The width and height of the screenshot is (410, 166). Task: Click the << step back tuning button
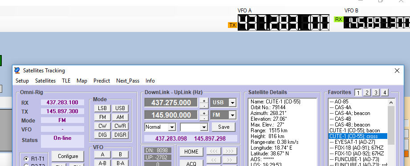click(214, 160)
